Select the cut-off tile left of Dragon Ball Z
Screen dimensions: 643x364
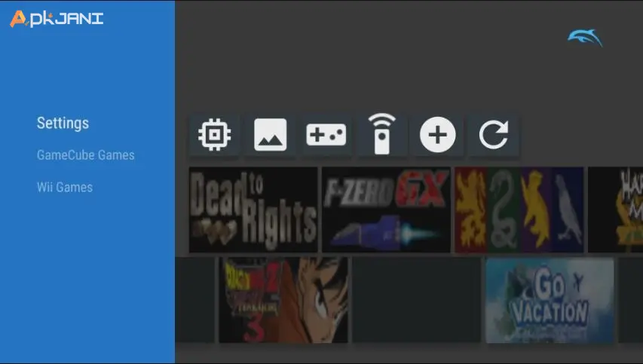point(195,300)
